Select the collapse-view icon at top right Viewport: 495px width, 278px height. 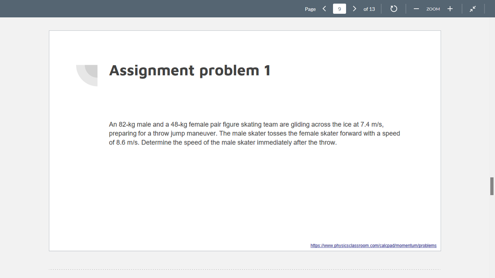point(473,9)
